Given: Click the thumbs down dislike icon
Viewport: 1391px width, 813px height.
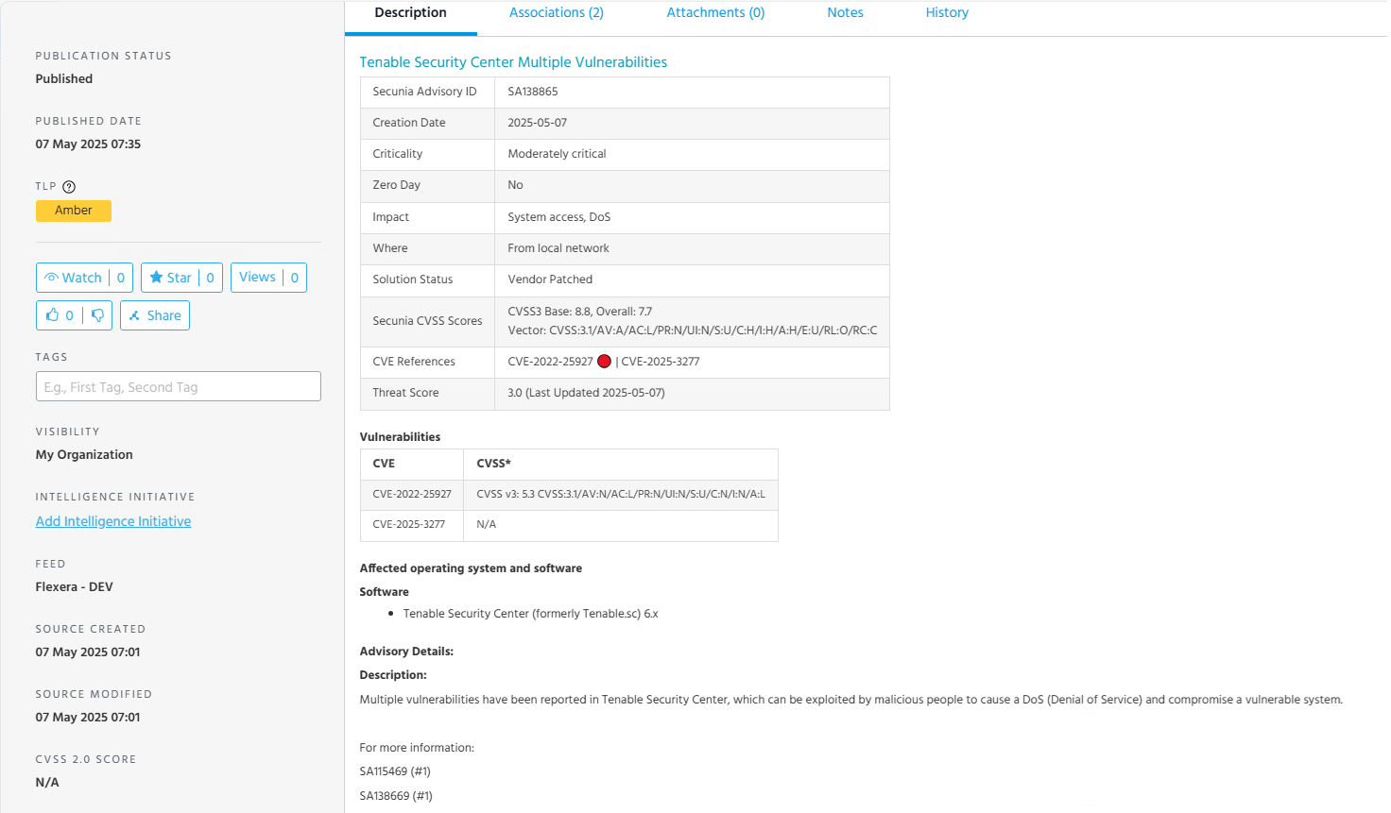Looking at the screenshot, I should [97, 315].
